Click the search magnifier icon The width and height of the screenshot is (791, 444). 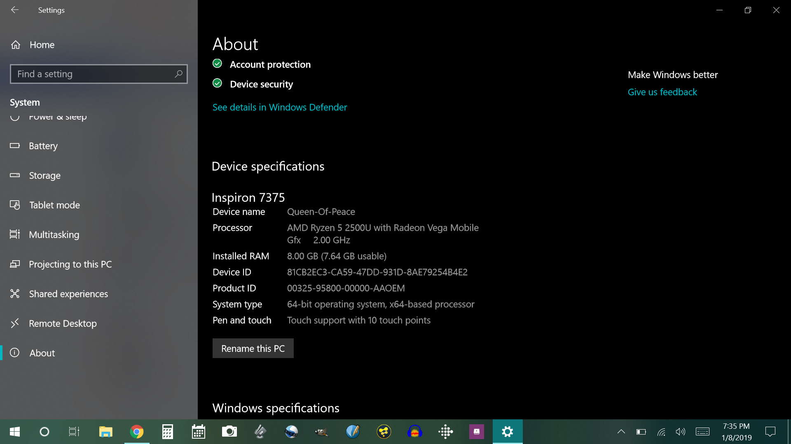tap(178, 74)
